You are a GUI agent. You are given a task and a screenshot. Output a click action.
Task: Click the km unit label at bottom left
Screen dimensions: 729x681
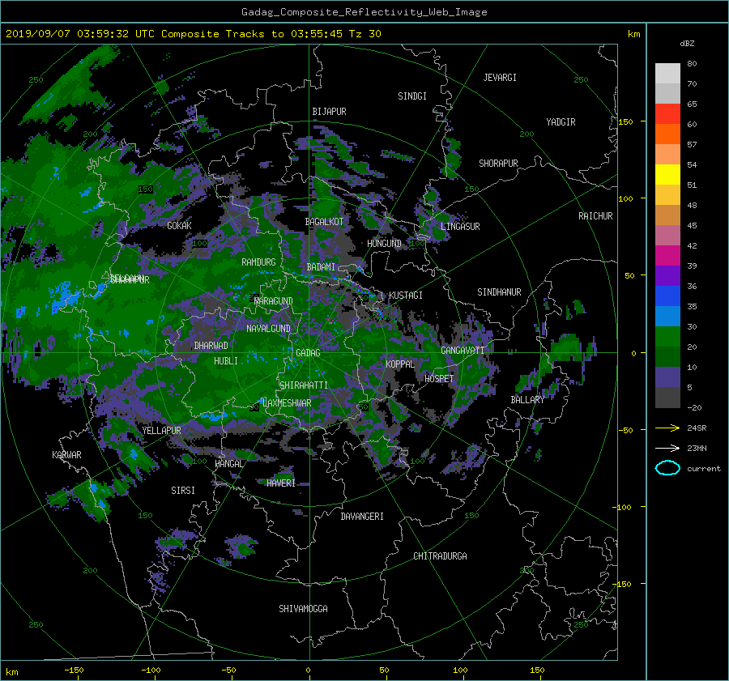(11, 672)
